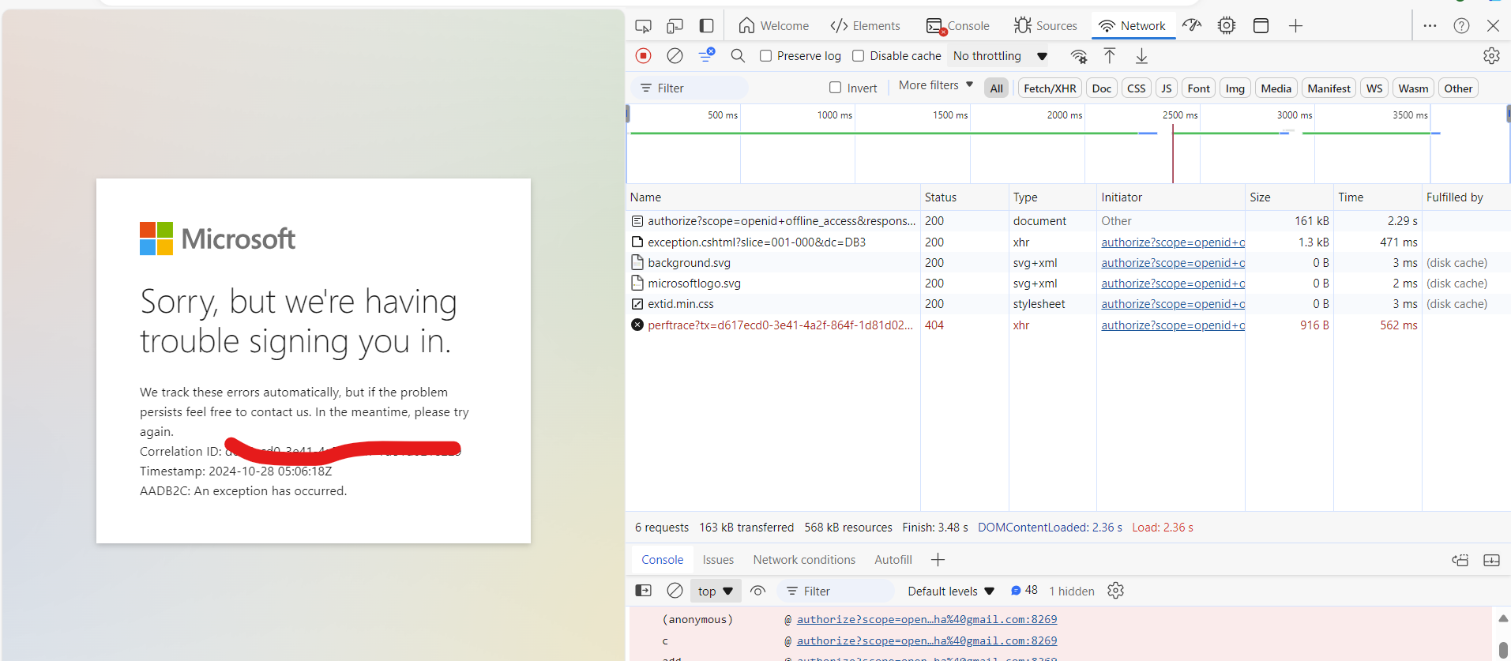Screen dimensions: 1511x661
Task: Open the Issues drawer tab
Action: [x=718, y=560]
